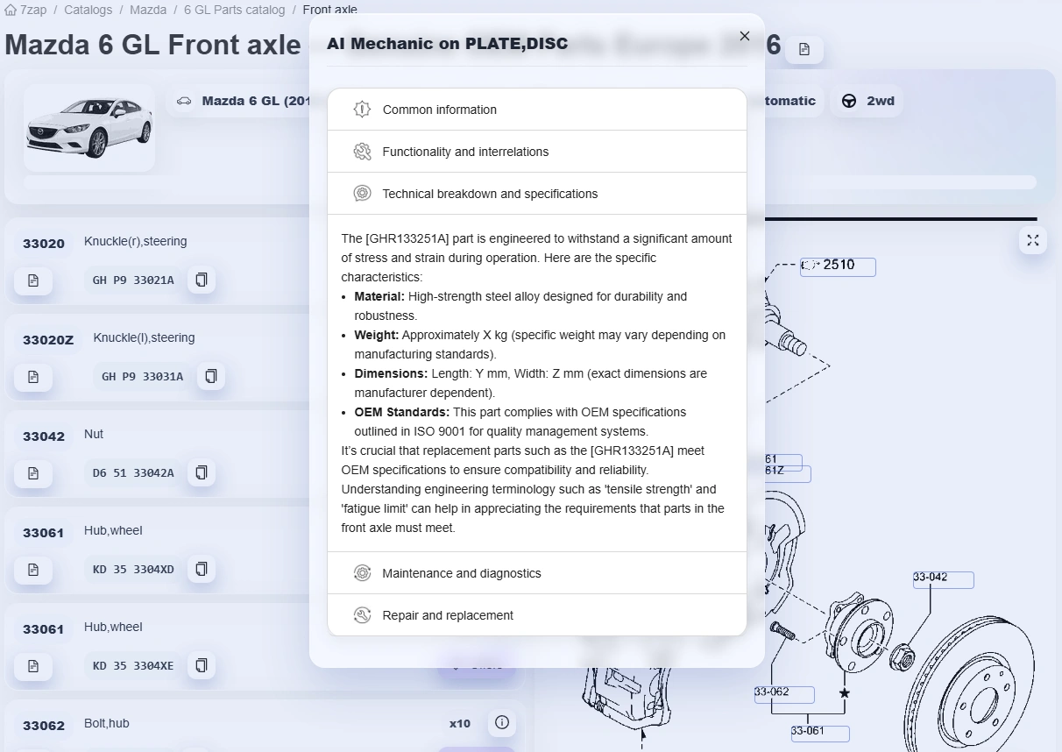The height and width of the screenshot is (752, 1062).
Task: Click the Mazda 6 car thumbnail
Action: click(89, 128)
